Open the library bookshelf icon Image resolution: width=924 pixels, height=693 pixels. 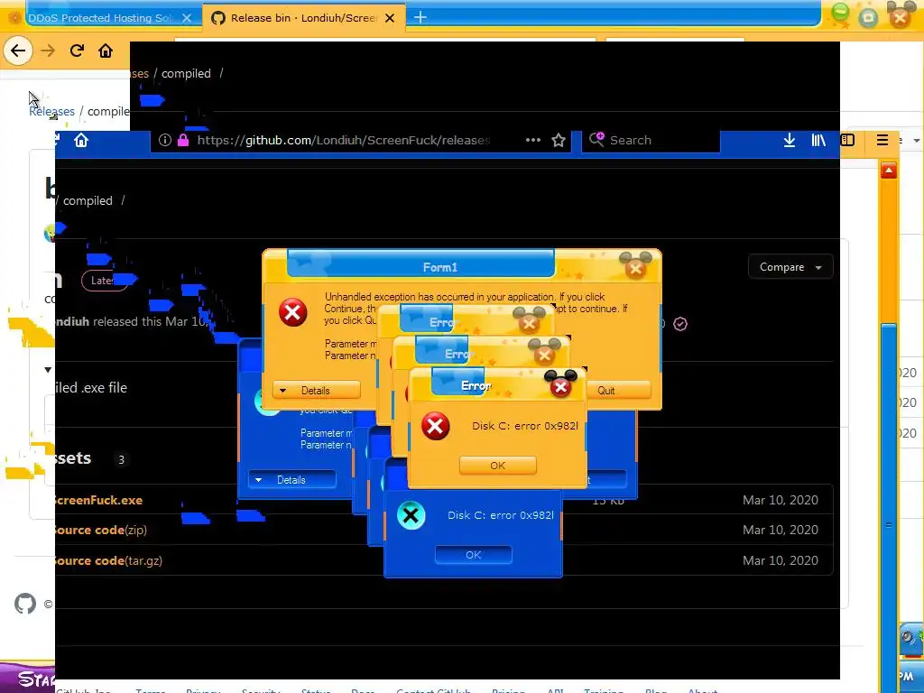(818, 140)
